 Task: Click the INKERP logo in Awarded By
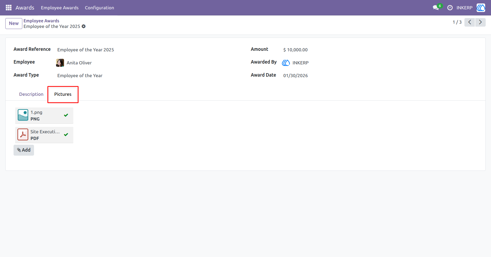pos(286,63)
